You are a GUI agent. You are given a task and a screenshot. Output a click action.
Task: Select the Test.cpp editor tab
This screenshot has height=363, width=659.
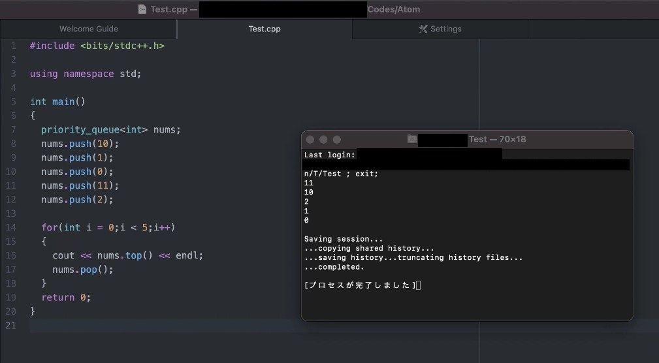tap(265, 29)
